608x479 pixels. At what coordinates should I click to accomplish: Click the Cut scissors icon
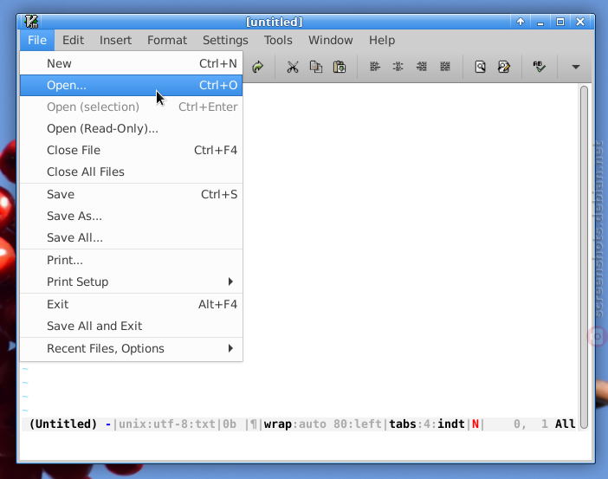tap(293, 67)
